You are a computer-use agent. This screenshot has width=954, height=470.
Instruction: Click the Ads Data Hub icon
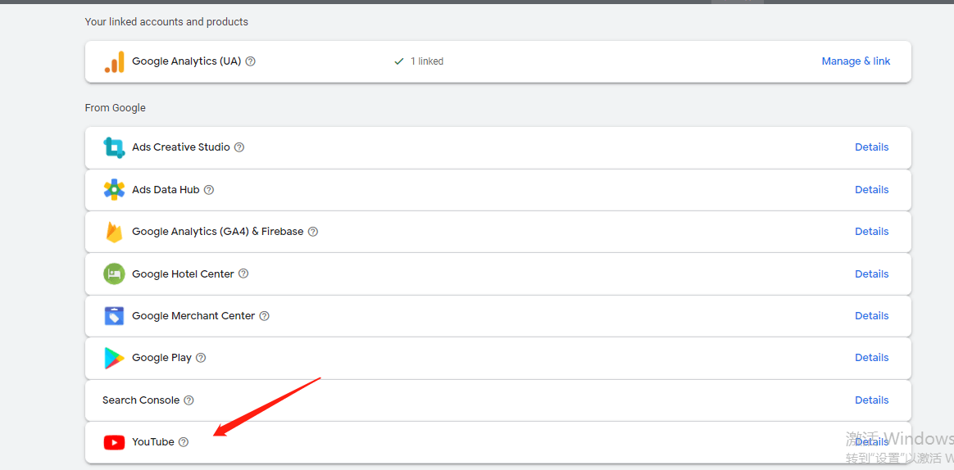pyautogui.click(x=114, y=190)
